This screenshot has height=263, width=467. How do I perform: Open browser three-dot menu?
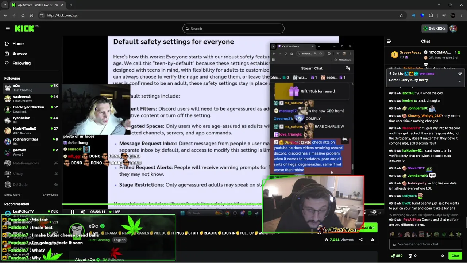pos(462,15)
